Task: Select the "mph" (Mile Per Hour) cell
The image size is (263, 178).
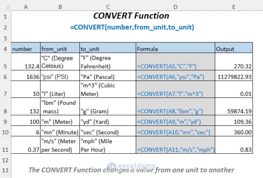Action: point(108,145)
